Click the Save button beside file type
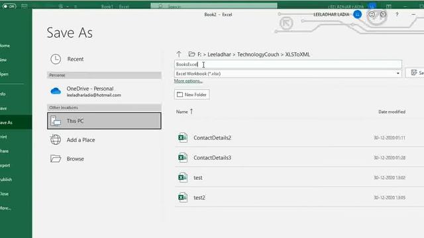This screenshot has height=238, width=424. (x=416, y=73)
